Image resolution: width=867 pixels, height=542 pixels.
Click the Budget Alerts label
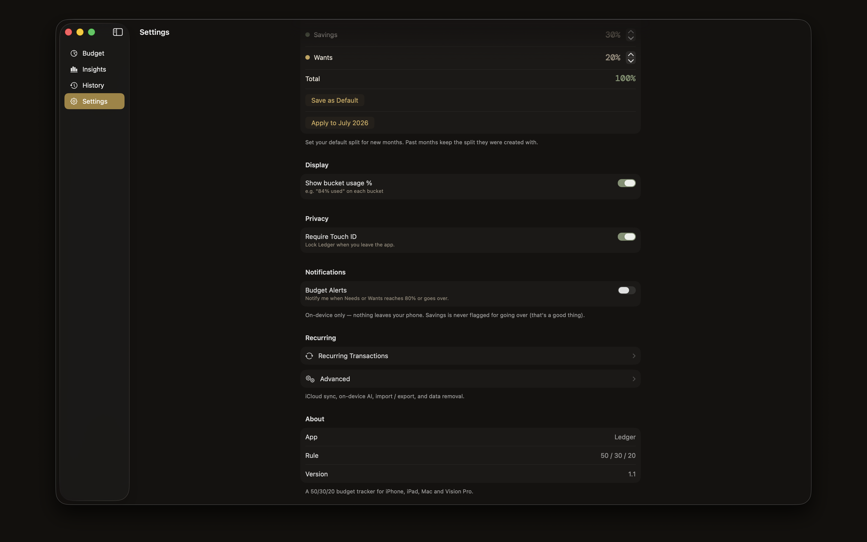point(326,290)
